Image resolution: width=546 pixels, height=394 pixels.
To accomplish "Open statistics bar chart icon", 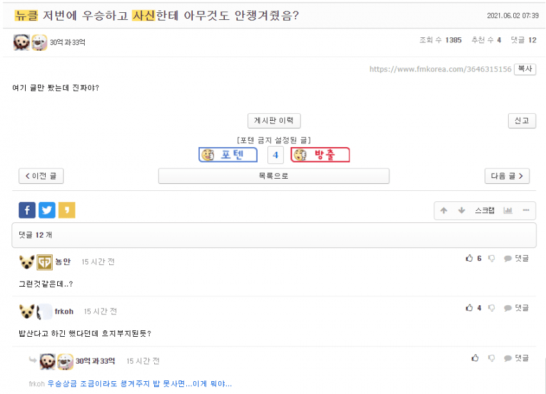I will pyautogui.click(x=508, y=210).
